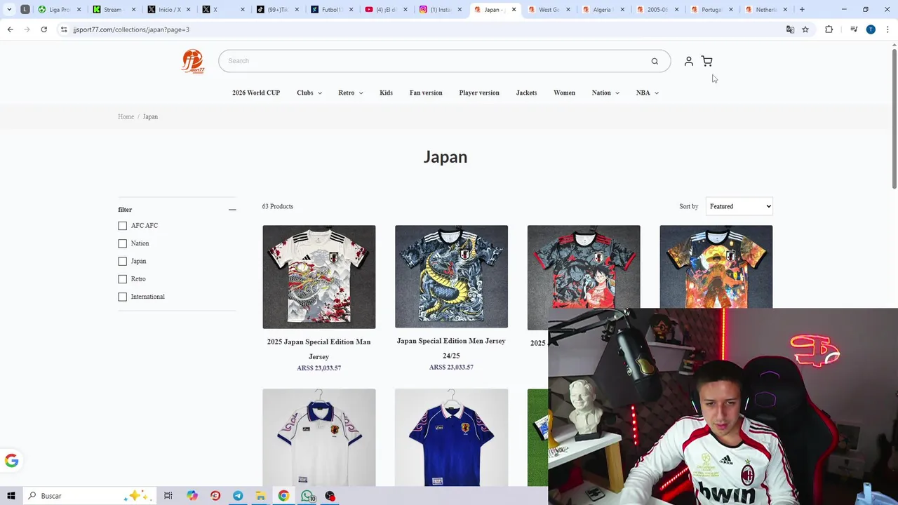
Task: Expand the Retro navigation menu
Action: pyautogui.click(x=351, y=93)
